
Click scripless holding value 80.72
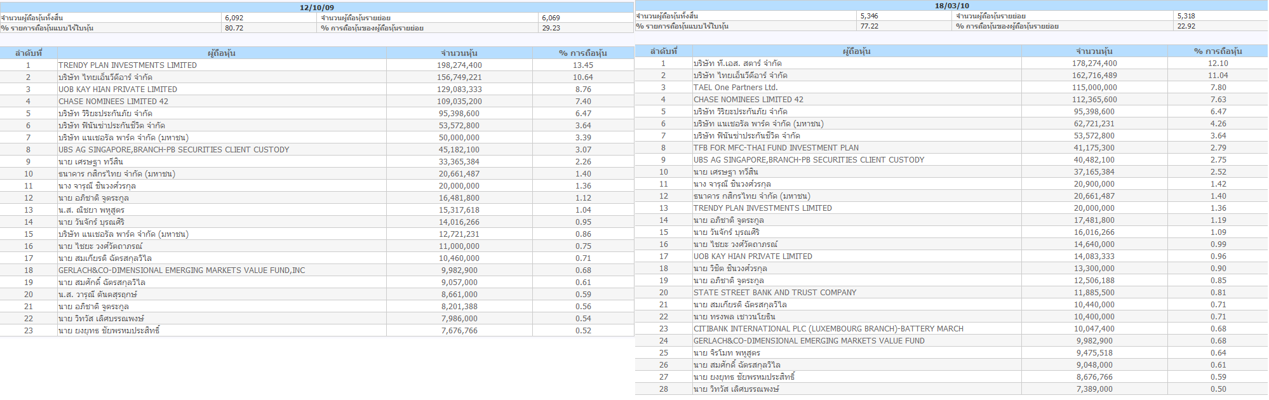(234, 28)
